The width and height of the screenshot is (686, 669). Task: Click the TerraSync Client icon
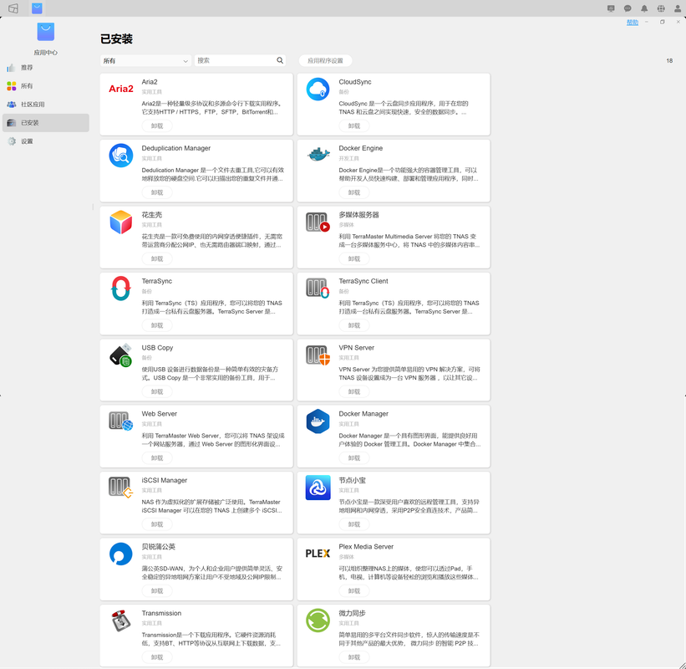click(318, 289)
